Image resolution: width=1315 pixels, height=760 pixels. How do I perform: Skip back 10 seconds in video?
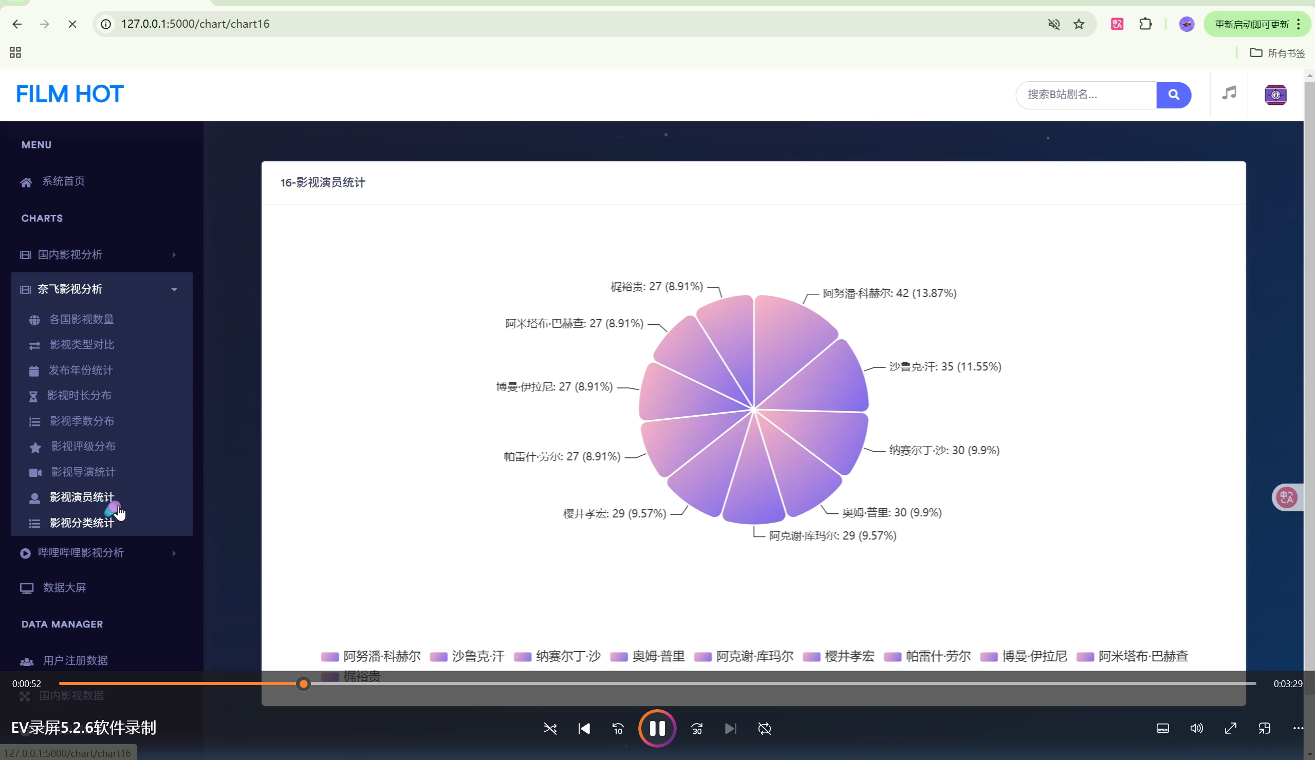(x=618, y=728)
